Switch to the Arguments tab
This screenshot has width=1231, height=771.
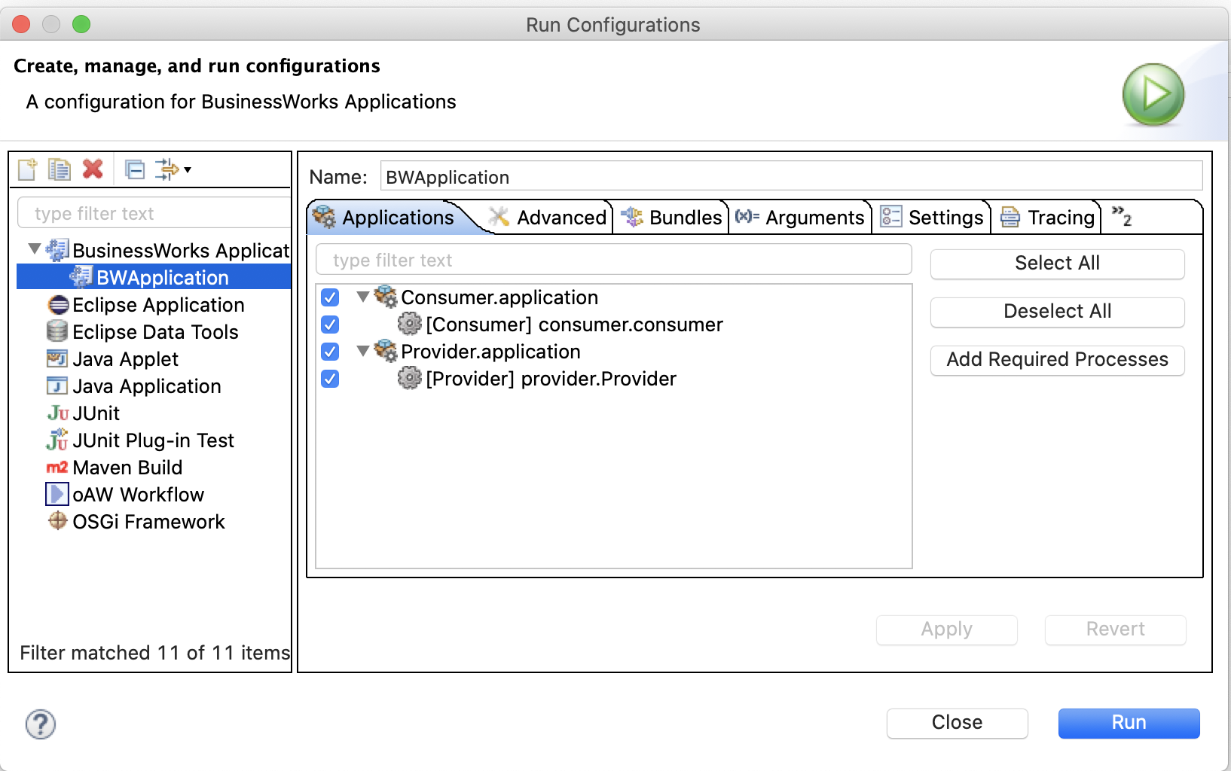[800, 218]
